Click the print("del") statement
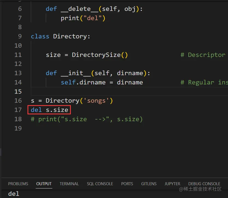This screenshot has width=228, height=198. pyautogui.click(x=83, y=18)
